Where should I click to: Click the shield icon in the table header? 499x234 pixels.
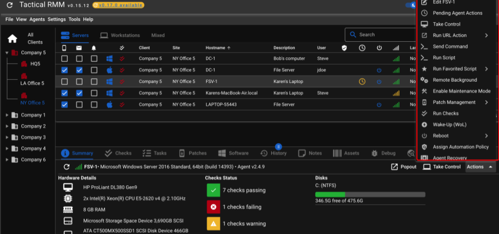[x=344, y=48]
